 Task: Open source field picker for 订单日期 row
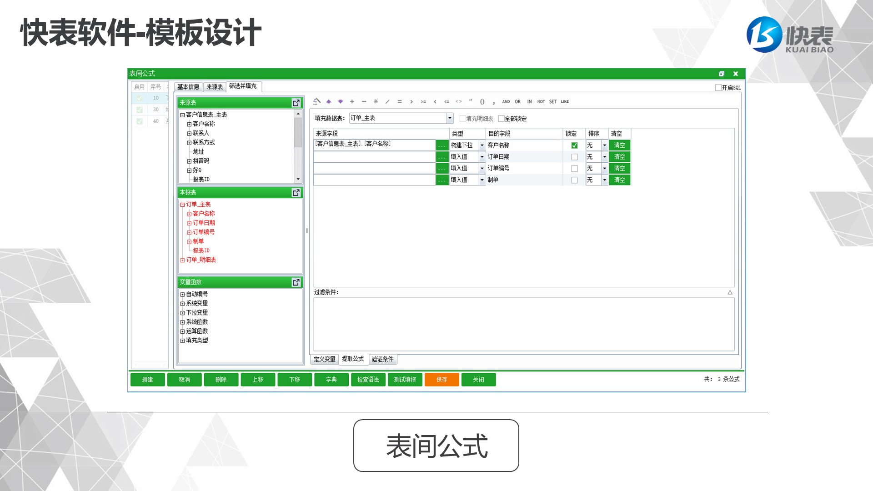pos(442,157)
